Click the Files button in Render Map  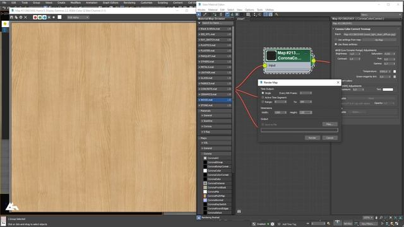(x=330, y=124)
